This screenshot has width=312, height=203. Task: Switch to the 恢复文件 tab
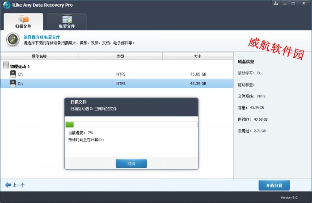[x=67, y=22]
